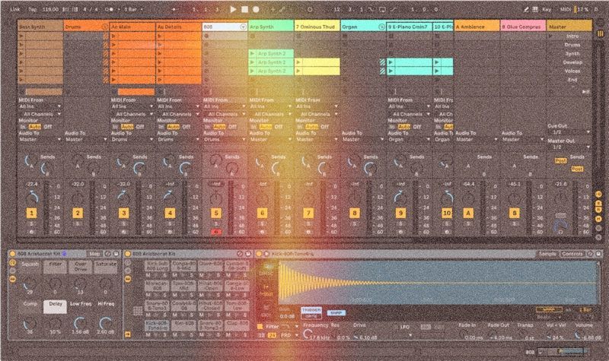Open the 808 track header dropdown arrow

(x=243, y=27)
